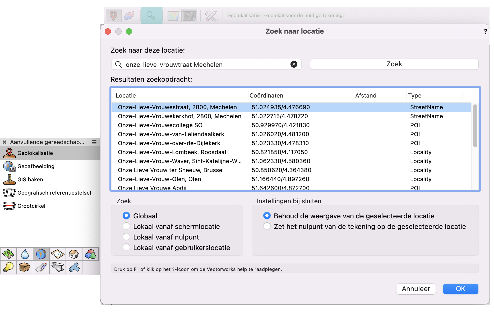Select result Onze-Lieve-Vrouwecollege SO

pos(291,125)
